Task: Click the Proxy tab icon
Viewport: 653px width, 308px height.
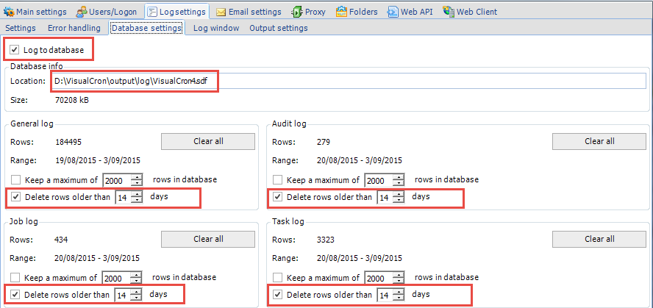Action: [x=296, y=12]
